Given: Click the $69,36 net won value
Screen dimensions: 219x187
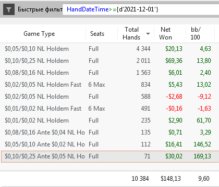Looking at the screenshot, I should [174, 61].
